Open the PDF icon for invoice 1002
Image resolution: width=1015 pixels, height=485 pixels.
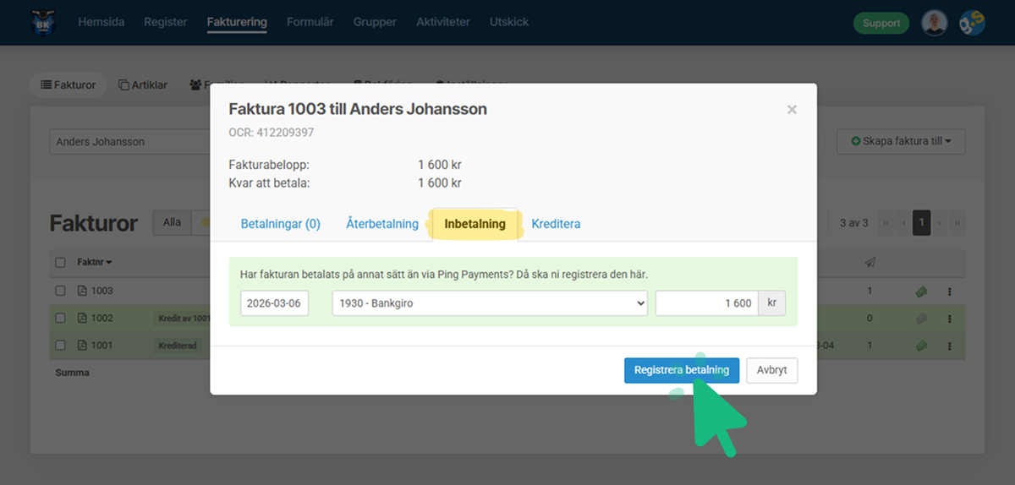pyautogui.click(x=82, y=319)
